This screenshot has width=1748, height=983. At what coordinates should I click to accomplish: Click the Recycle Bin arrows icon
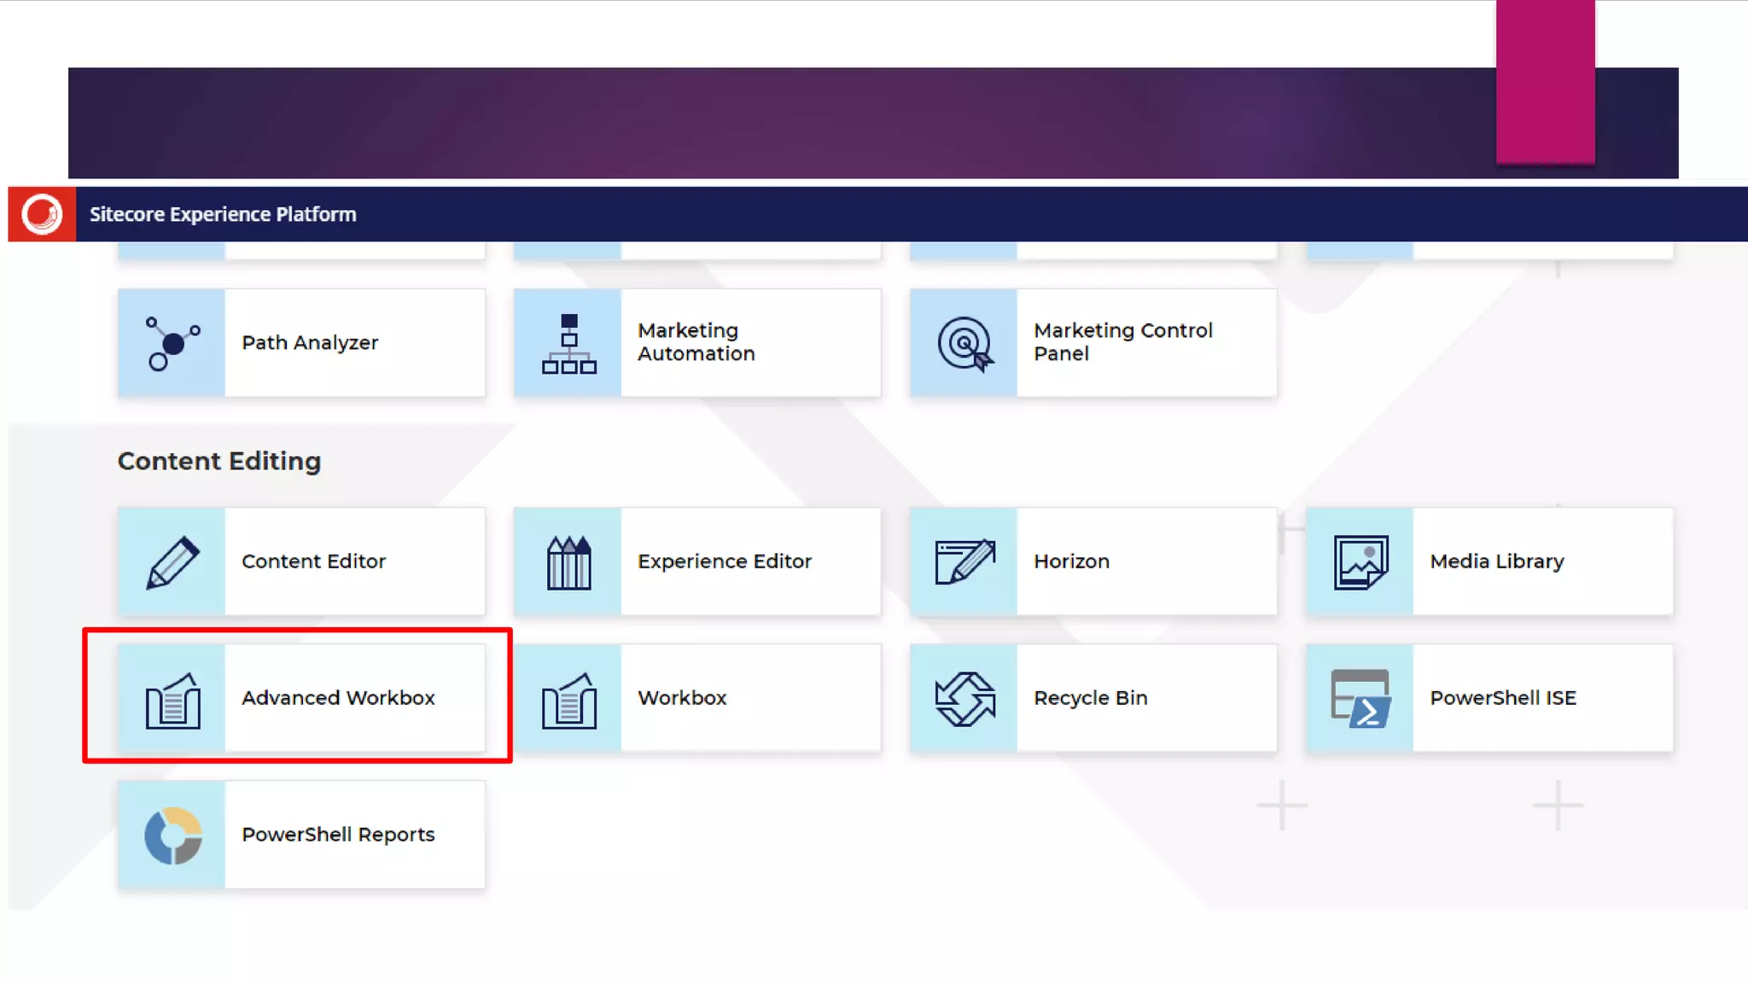[x=964, y=699]
